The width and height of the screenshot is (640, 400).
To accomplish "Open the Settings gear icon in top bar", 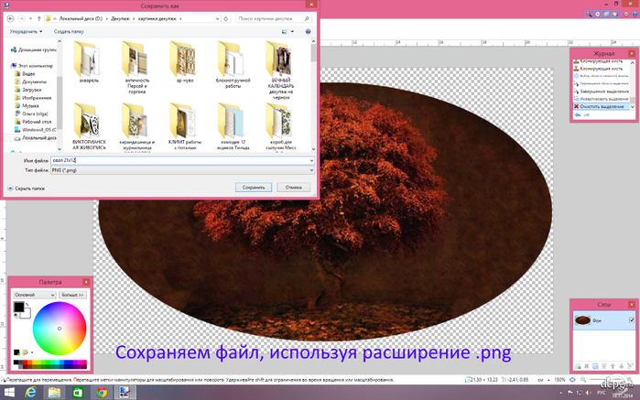I will (626, 14).
